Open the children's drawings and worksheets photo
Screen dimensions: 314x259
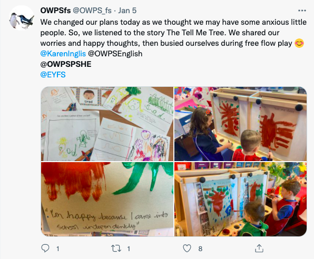107,124
